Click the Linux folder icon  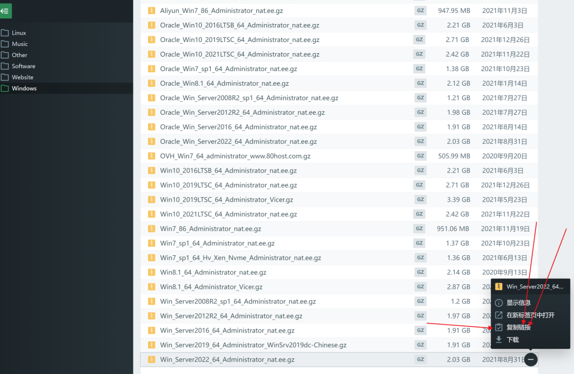click(x=4, y=33)
